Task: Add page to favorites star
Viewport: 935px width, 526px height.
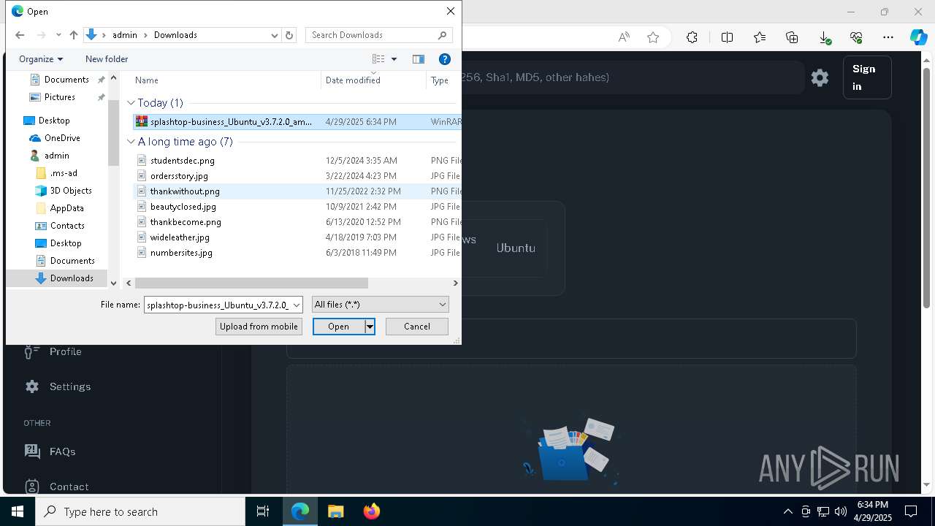Action: (653, 37)
